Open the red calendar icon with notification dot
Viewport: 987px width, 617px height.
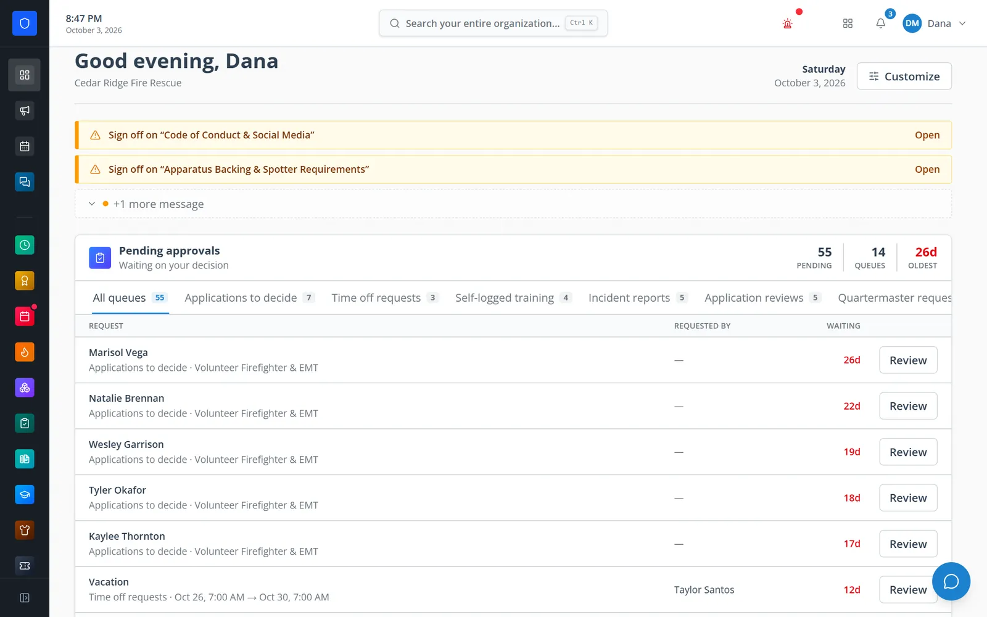click(x=25, y=317)
